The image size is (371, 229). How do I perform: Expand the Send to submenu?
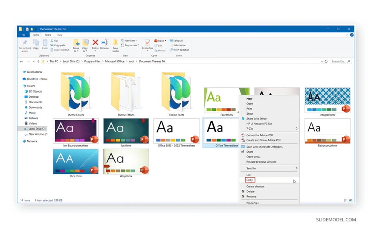[269, 168]
